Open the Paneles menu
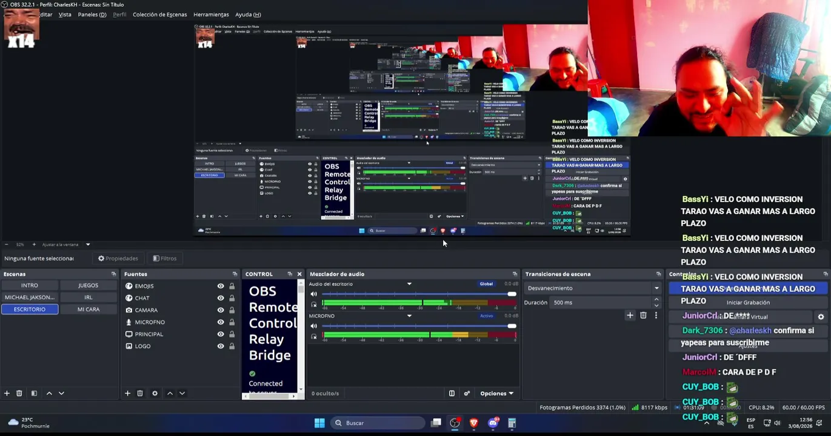Viewport: 831px width, 436px height. [92, 15]
